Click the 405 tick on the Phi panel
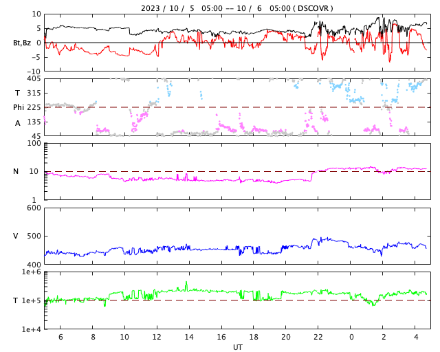This screenshot has height=352, width=440. pos(34,79)
